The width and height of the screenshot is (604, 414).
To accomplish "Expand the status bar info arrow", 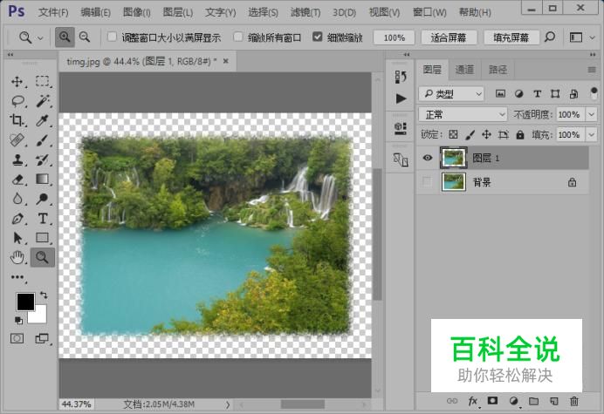I will pos(228,404).
